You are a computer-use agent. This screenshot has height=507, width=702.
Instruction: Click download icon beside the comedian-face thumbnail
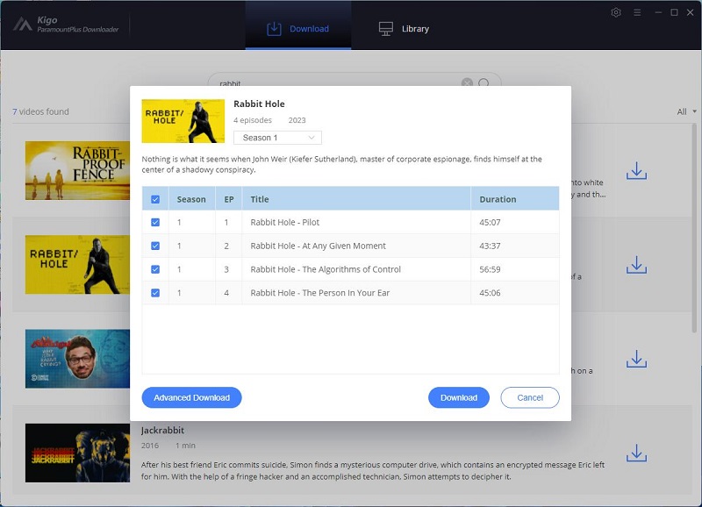tap(636, 359)
